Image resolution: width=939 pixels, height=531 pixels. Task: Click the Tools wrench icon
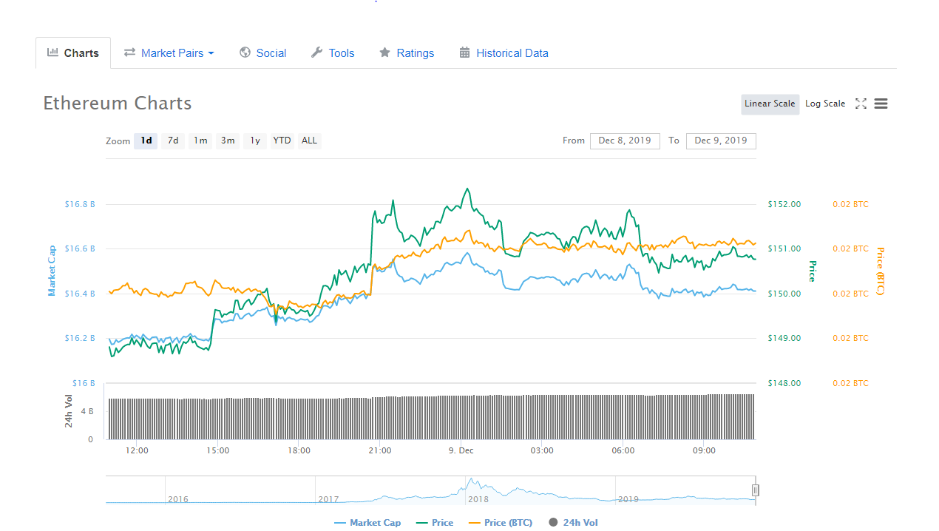coord(316,53)
